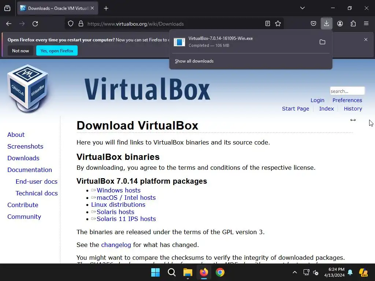
Task: Go back to the previous page
Action: 9,24
